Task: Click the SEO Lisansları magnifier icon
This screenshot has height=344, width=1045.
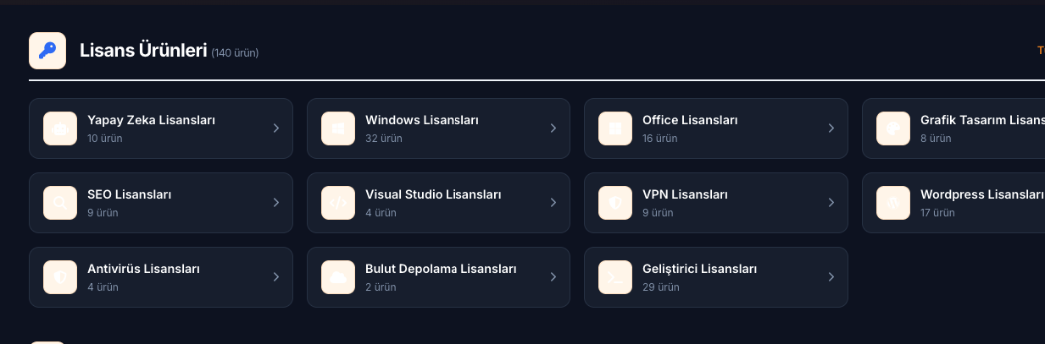Action: coord(60,203)
